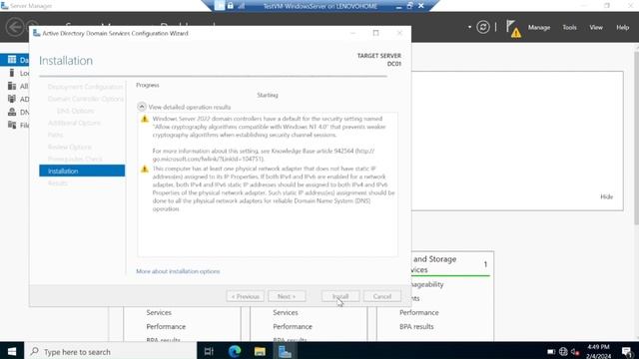Open More about installation options link
The image size is (639, 359).
point(178,271)
